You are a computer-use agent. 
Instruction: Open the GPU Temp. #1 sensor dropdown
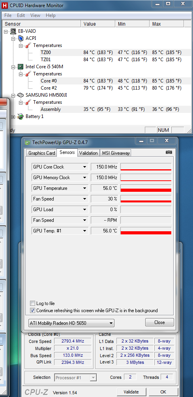85,230
